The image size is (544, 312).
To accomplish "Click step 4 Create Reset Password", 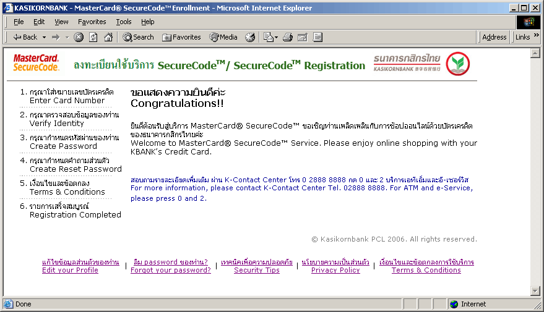I will coord(71,165).
